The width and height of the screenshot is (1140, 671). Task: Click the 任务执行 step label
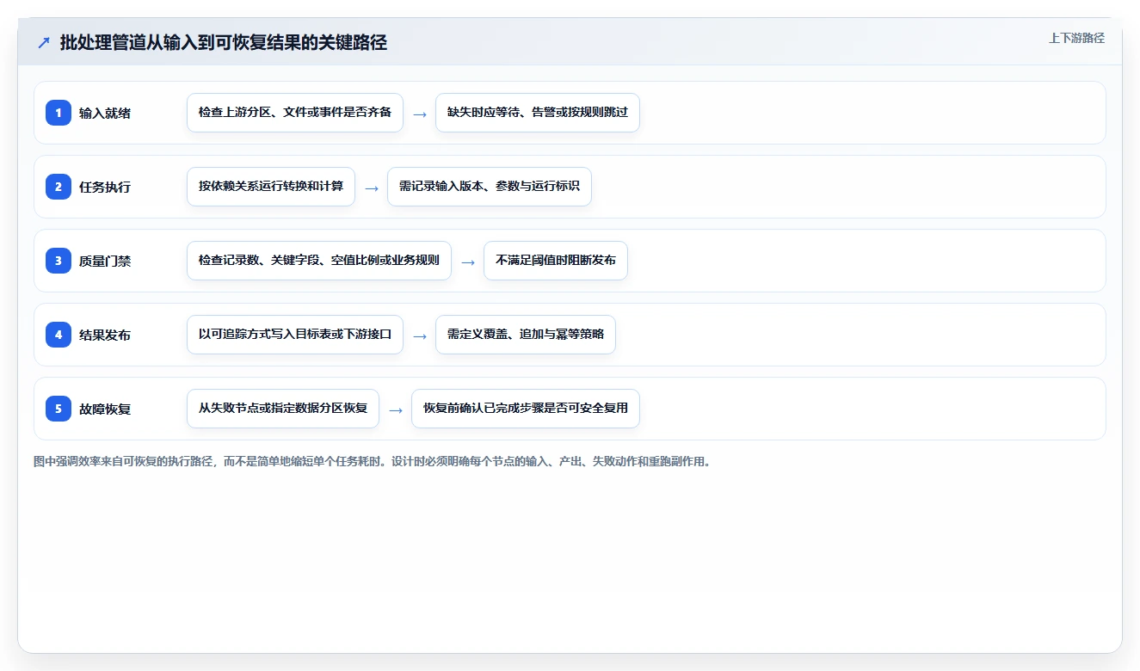105,187
